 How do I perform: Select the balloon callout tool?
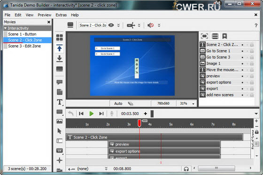click(59, 82)
